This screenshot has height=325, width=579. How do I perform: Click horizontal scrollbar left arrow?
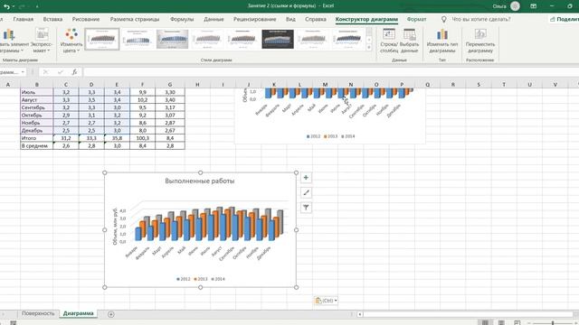point(360,314)
